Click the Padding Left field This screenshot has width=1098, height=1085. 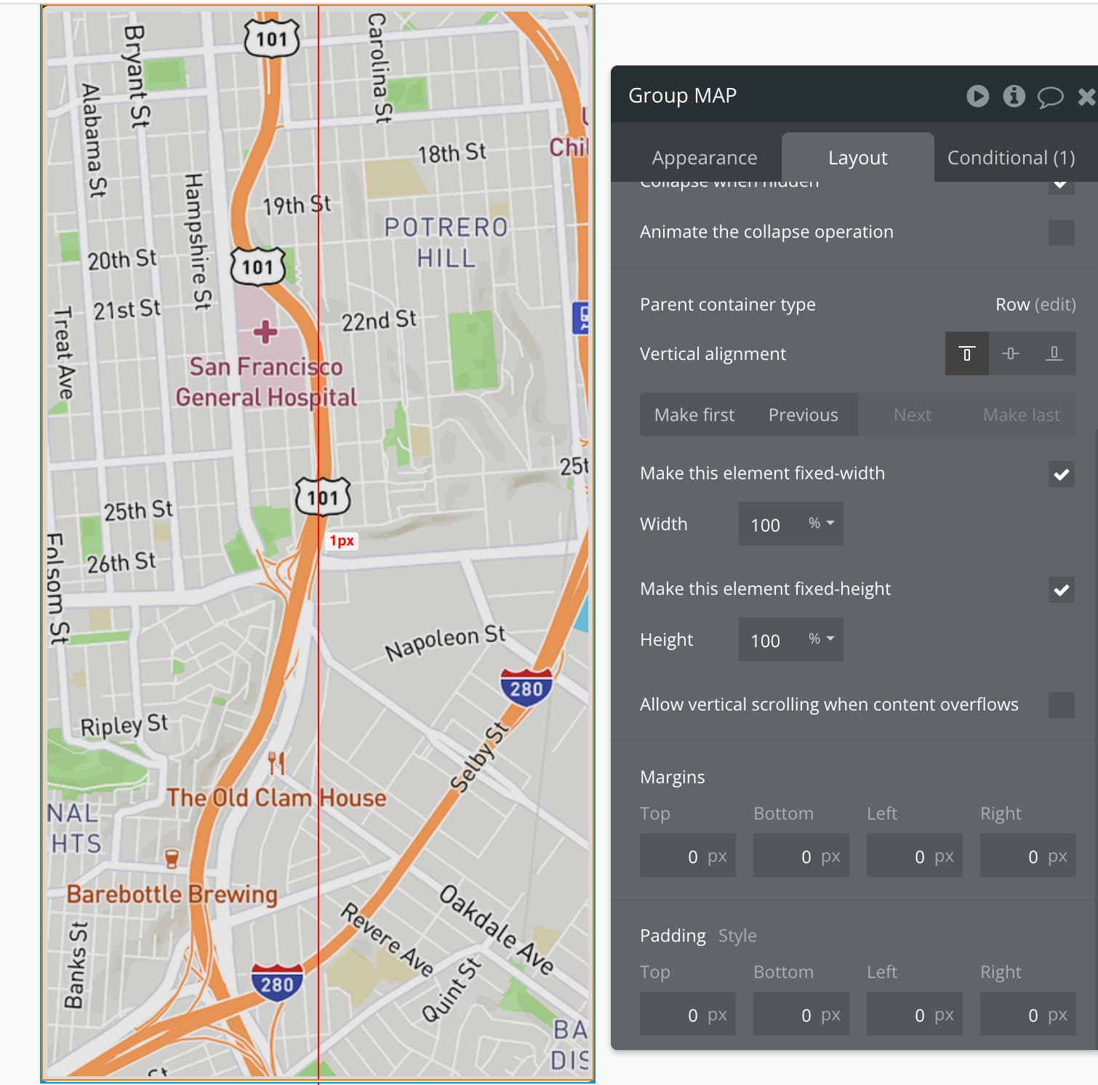pyautogui.click(x=915, y=1014)
